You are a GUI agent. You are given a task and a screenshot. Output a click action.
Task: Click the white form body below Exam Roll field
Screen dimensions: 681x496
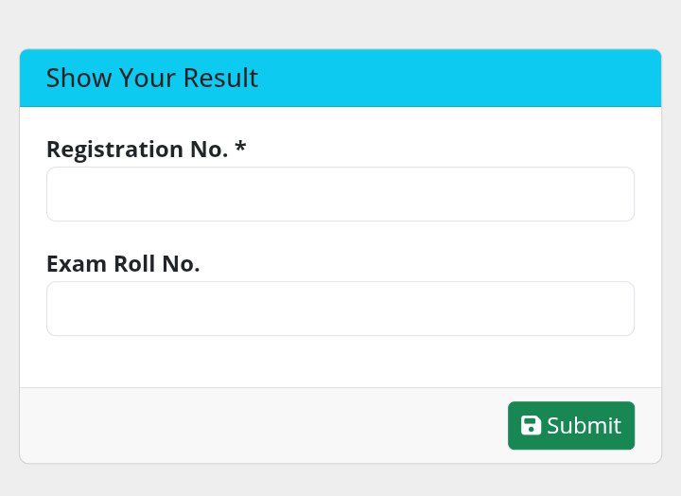point(340,362)
